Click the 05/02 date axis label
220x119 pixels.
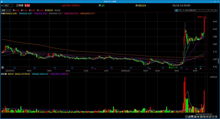195,71
